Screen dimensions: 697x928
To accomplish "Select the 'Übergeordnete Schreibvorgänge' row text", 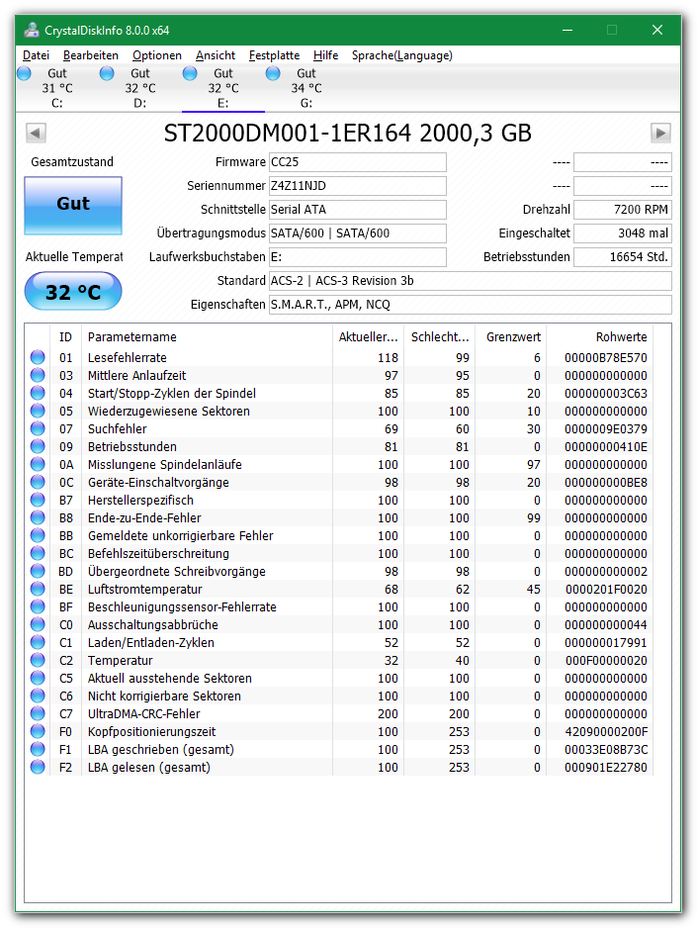I will 177,571.
